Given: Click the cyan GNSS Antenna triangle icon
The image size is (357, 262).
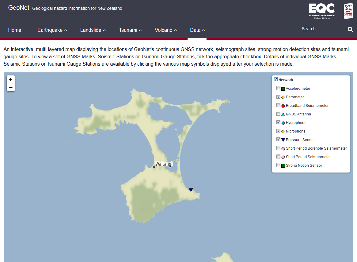Looking at the screenshot, I should click(283, 114).
